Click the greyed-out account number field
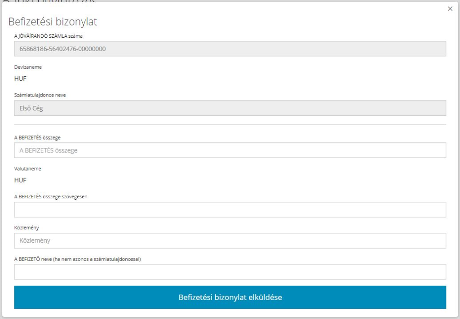The width and height of the screenshot is (460, 319). click(x=230, y=48)
